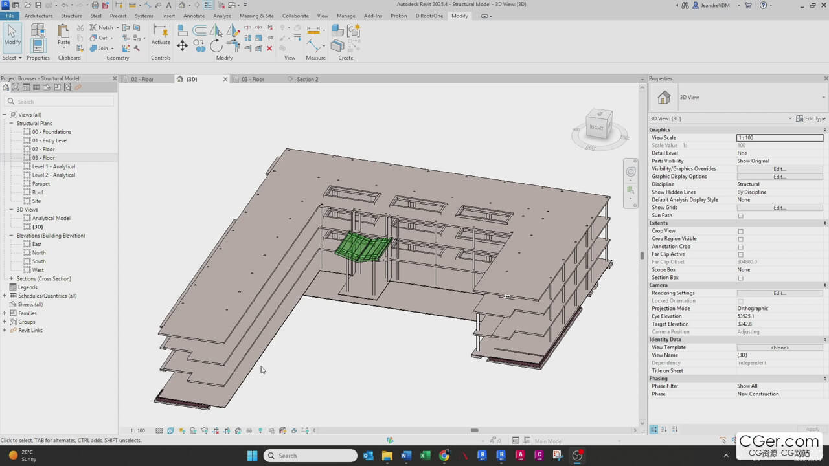Enable the Section Box checkbox
Viewport: 829px width, 466px height.
(x=740, y=278)
